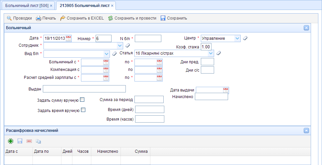Click Сохранить и провести
The height and width of the screenshot is (165, 322).
(132, 18)
